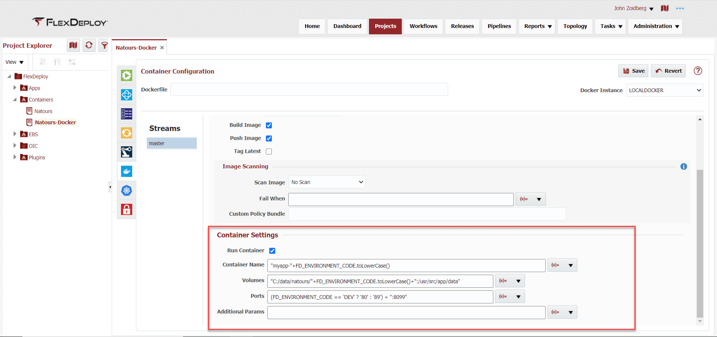Viewport: 717px width, 337px height.
Task: Open the Reports menu
Action: pyautogui.click(x=537, y=26)
